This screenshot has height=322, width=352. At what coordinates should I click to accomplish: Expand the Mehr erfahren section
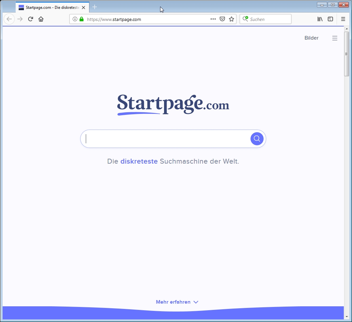pos(177,302)
